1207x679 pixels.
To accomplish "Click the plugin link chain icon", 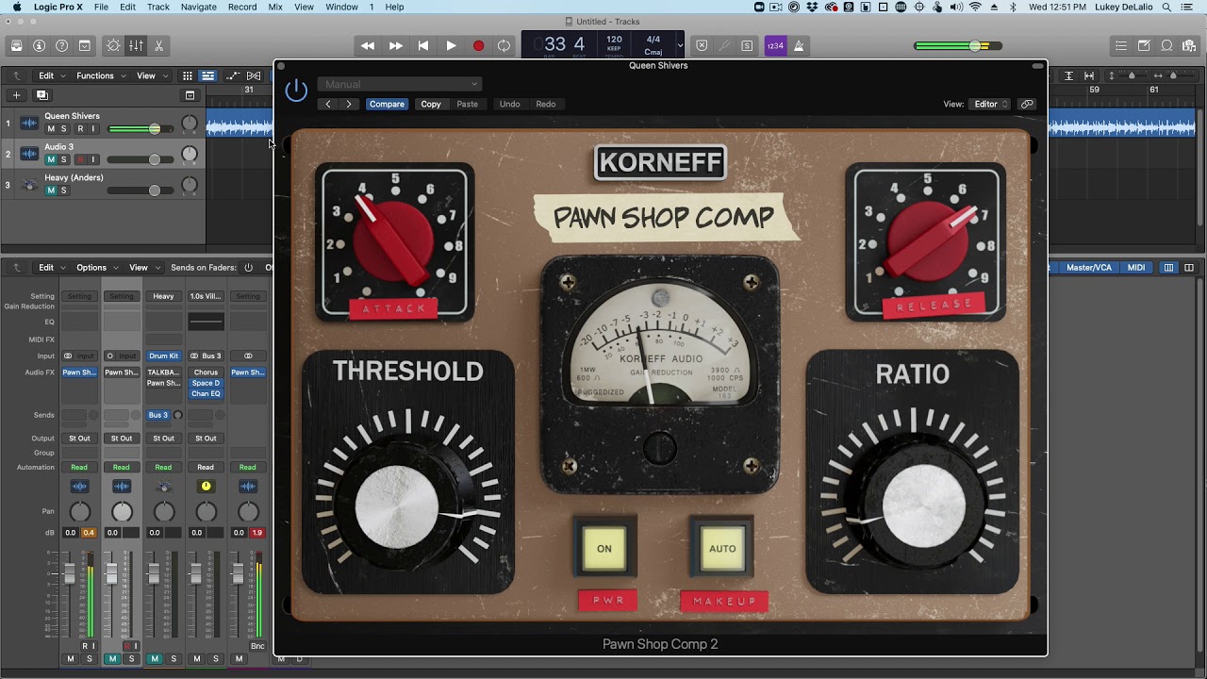I will point(1027,104).
